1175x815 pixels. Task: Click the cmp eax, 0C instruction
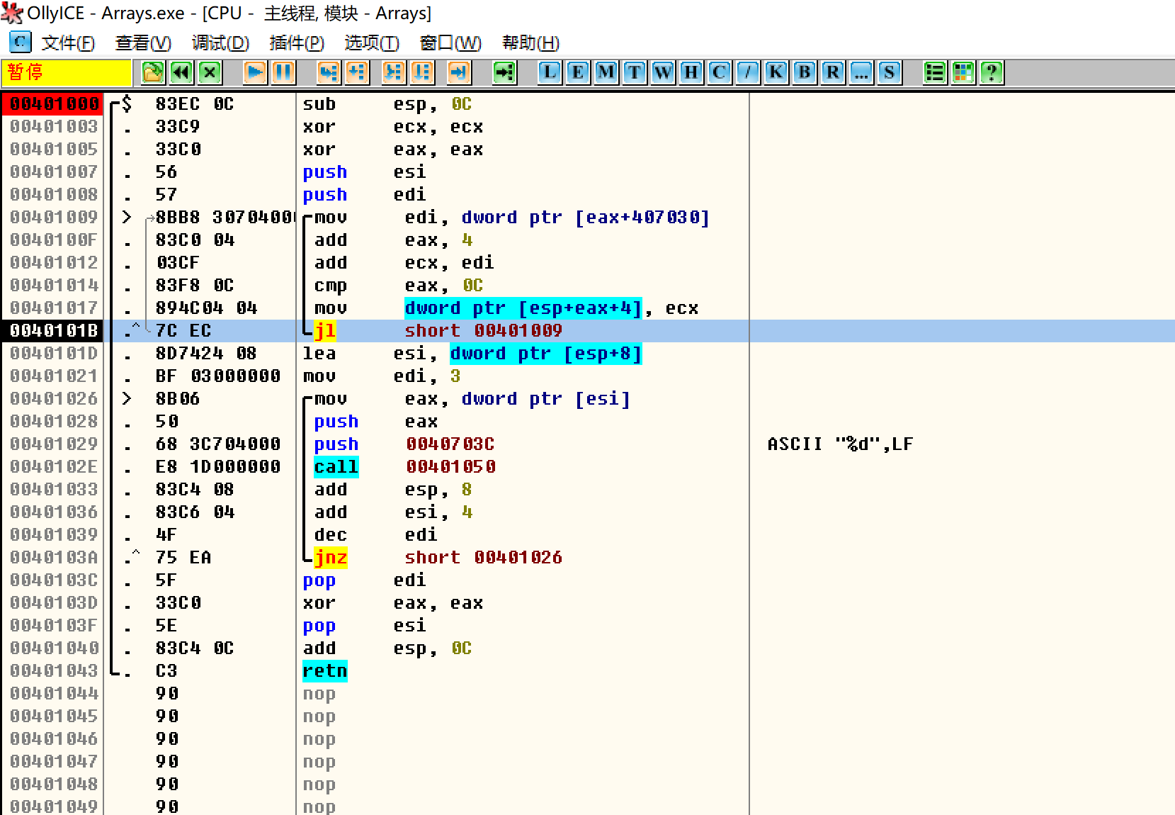coord(399,286)
